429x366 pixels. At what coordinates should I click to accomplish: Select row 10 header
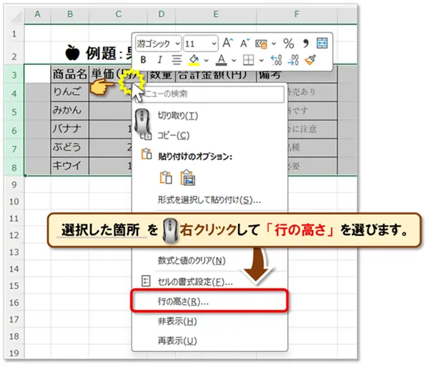click(x=14, y=202)
